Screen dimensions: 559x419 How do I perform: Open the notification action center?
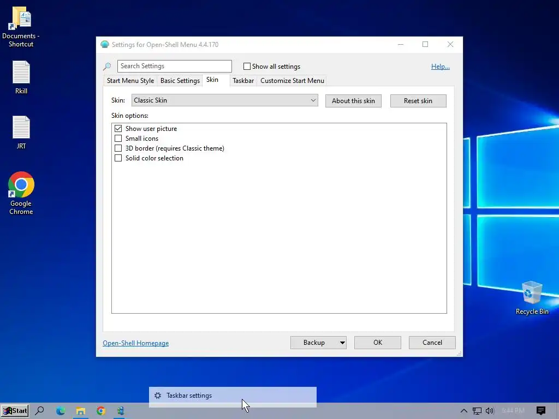541,411
